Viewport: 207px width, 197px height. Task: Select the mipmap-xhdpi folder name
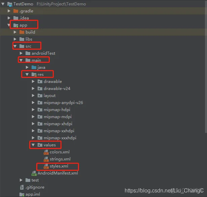point(58,124)
